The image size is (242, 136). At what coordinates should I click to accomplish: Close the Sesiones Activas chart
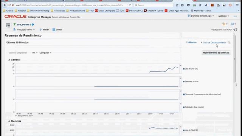coord(181,78)
